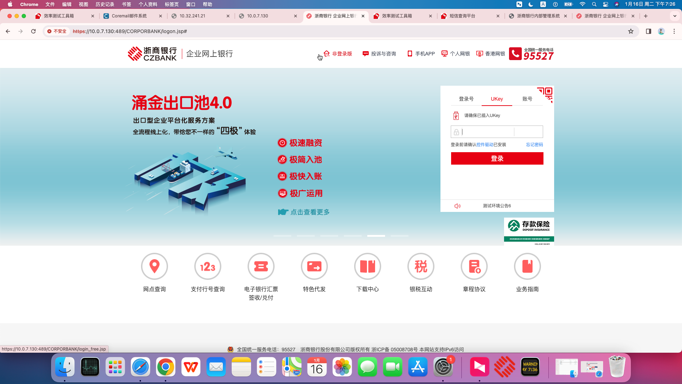This screenshot has height=384, width=682.
Task: Click the CZBANK logo
Action: click(x=152, y=54)
